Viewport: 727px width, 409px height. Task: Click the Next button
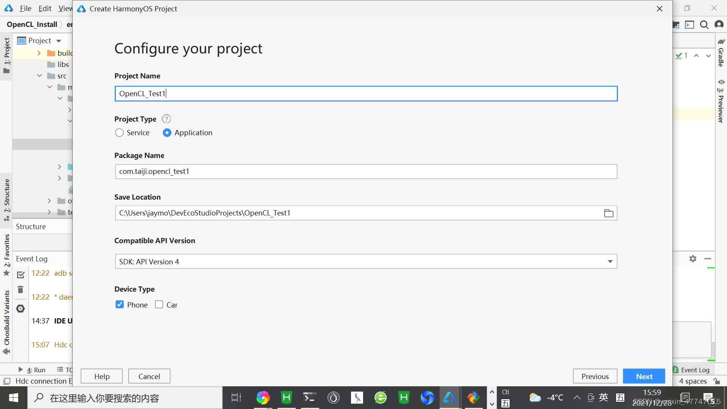pos(644,376)
